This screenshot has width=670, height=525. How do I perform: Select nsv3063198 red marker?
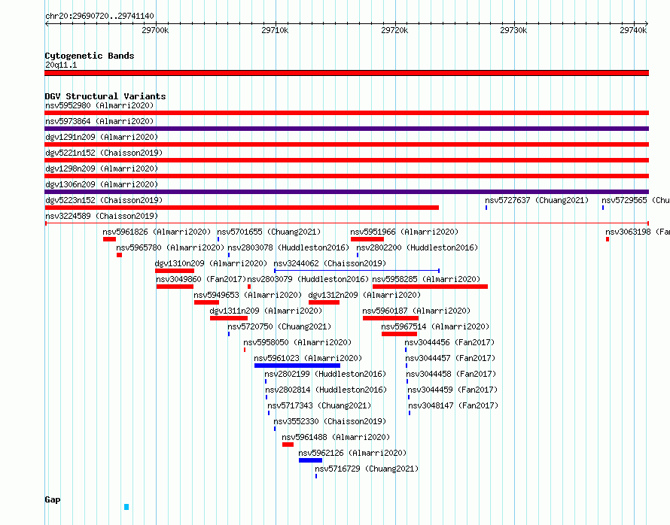point(608,239)
